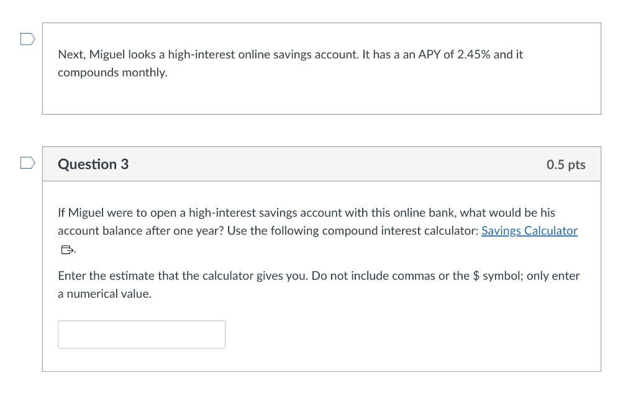The image size is (636, 393).
Task: Click the external link icon after Savings Calculator
Action: coord(66,250)
